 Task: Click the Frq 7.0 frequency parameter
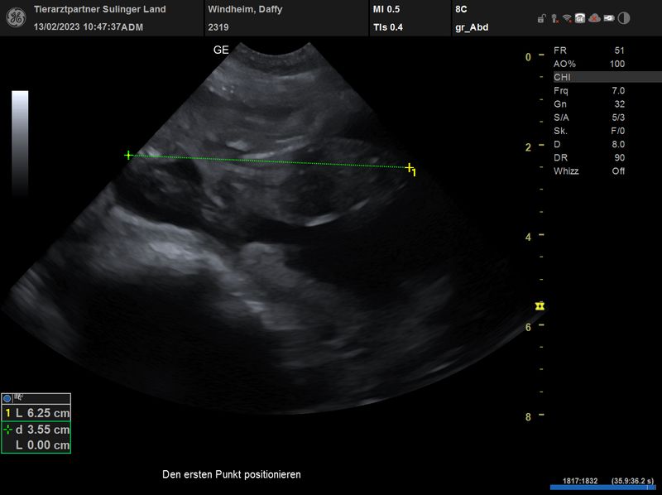click(589, 90)
